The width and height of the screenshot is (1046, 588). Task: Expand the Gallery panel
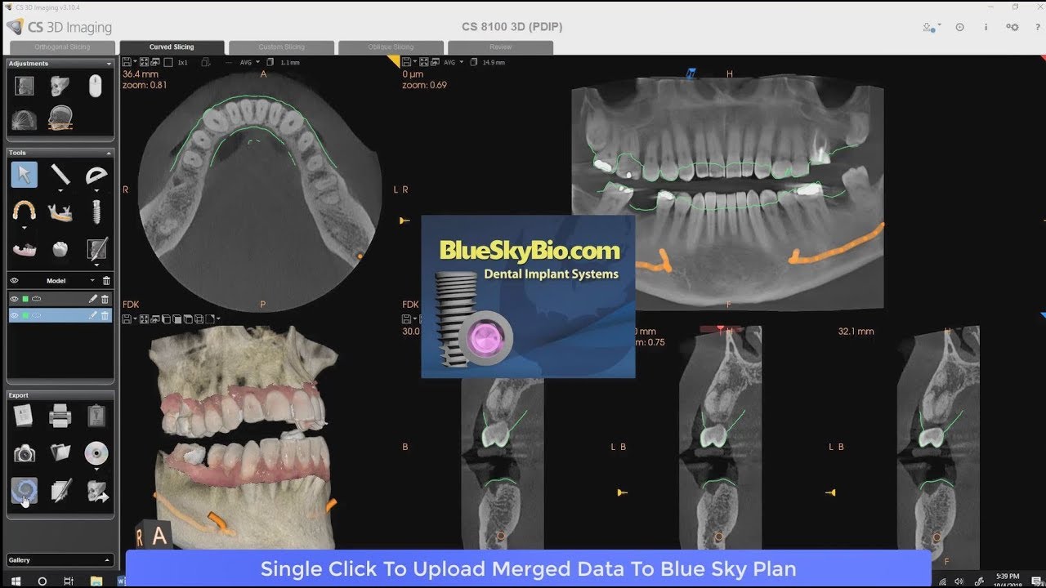coord(108,560)
